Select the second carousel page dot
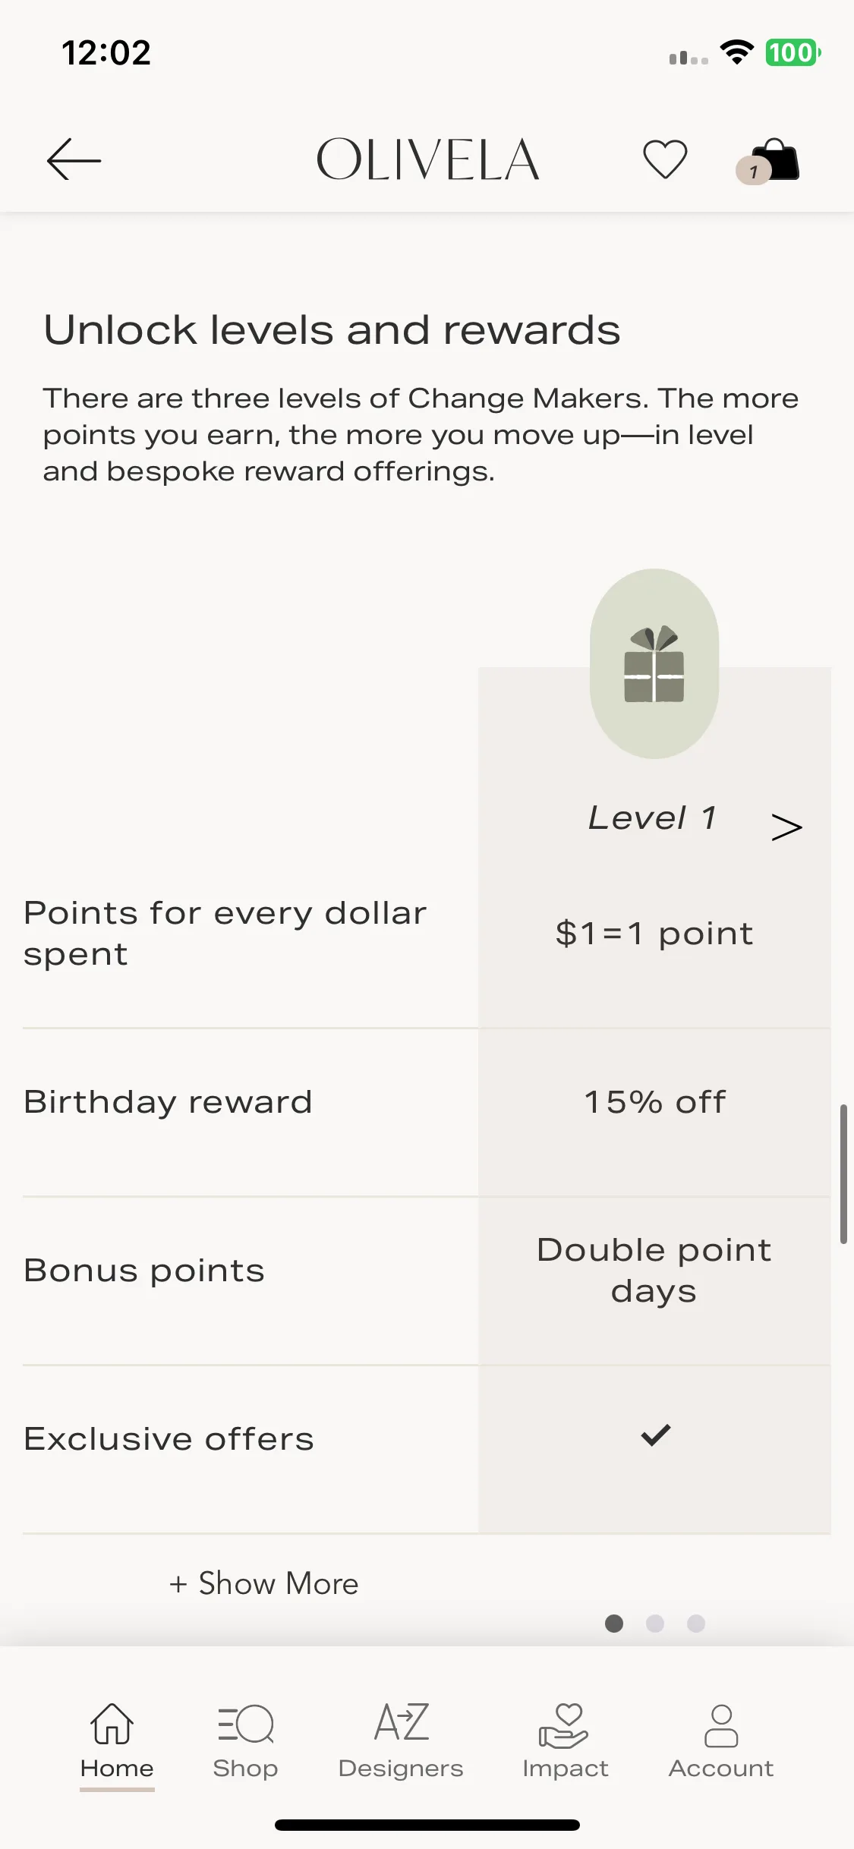Viewport: 854px width, 1849px height. pos(655,1623)
